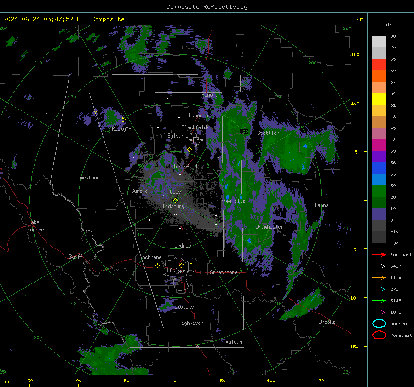
Task: Click the asterisk marker above Limestone
Action: 87,173
